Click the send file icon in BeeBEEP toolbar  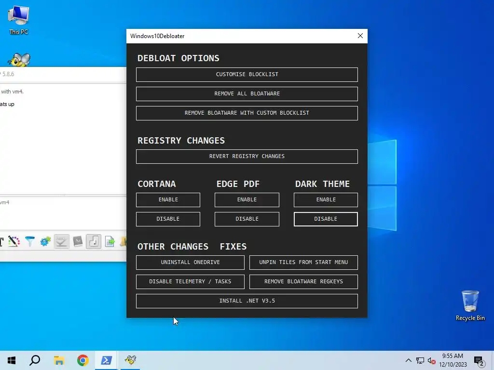click(110, 242)
